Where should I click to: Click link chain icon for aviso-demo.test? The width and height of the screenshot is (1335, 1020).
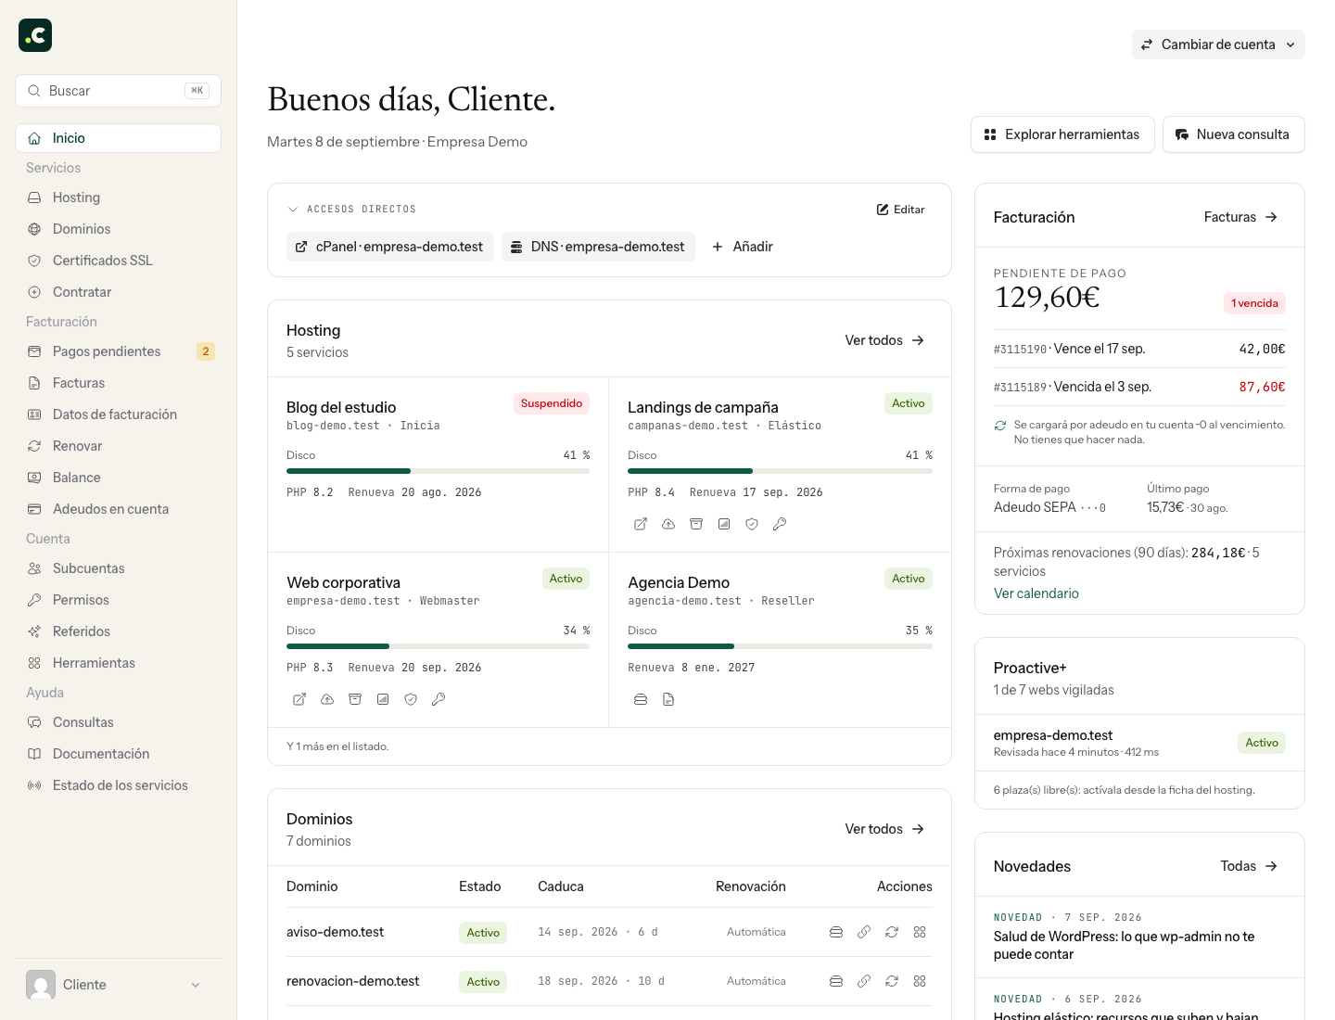(x=864, y=932)
